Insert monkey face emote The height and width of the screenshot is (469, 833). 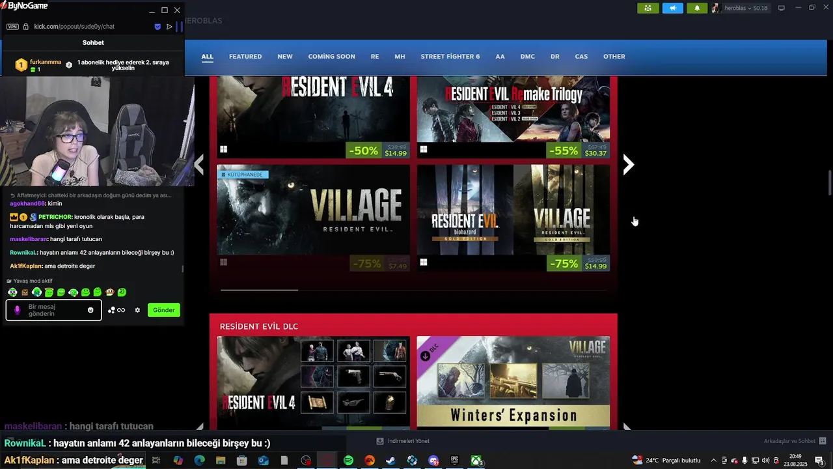pyautogui.click(x=110, y=292)
